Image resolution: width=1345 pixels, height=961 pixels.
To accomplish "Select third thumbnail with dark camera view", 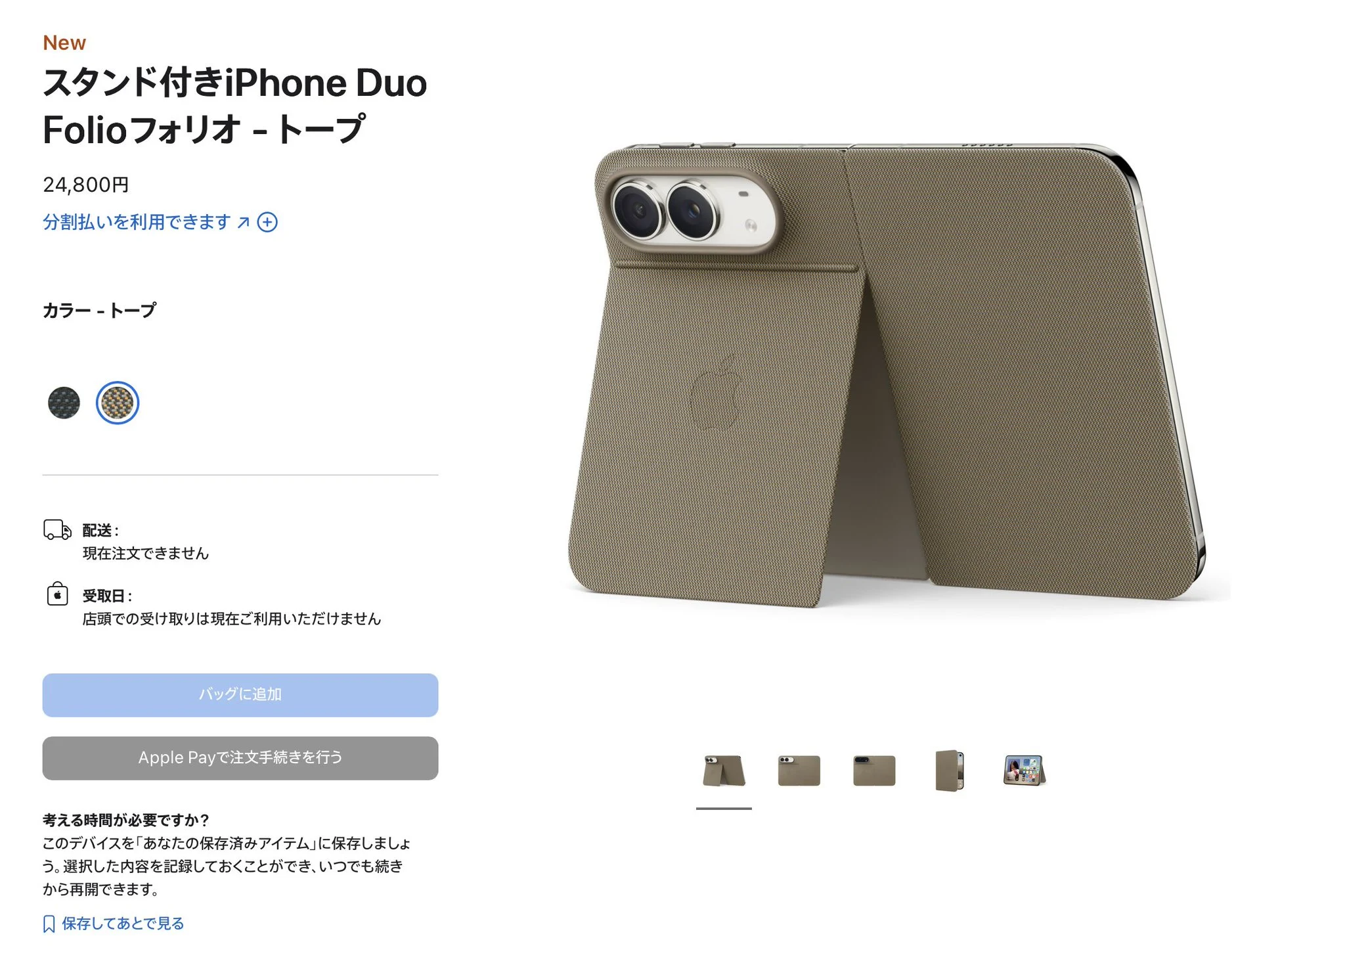I will (x=874, y=771).
